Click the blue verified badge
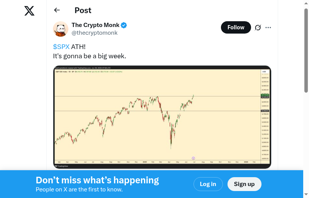309x198 pixels. 124,25
